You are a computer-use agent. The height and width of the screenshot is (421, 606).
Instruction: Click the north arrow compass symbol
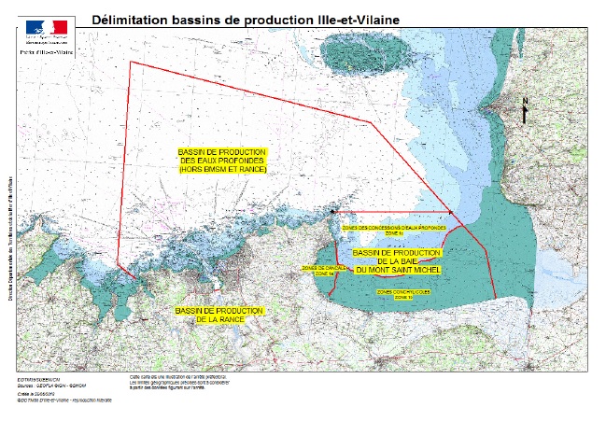(x=527, y=111)
